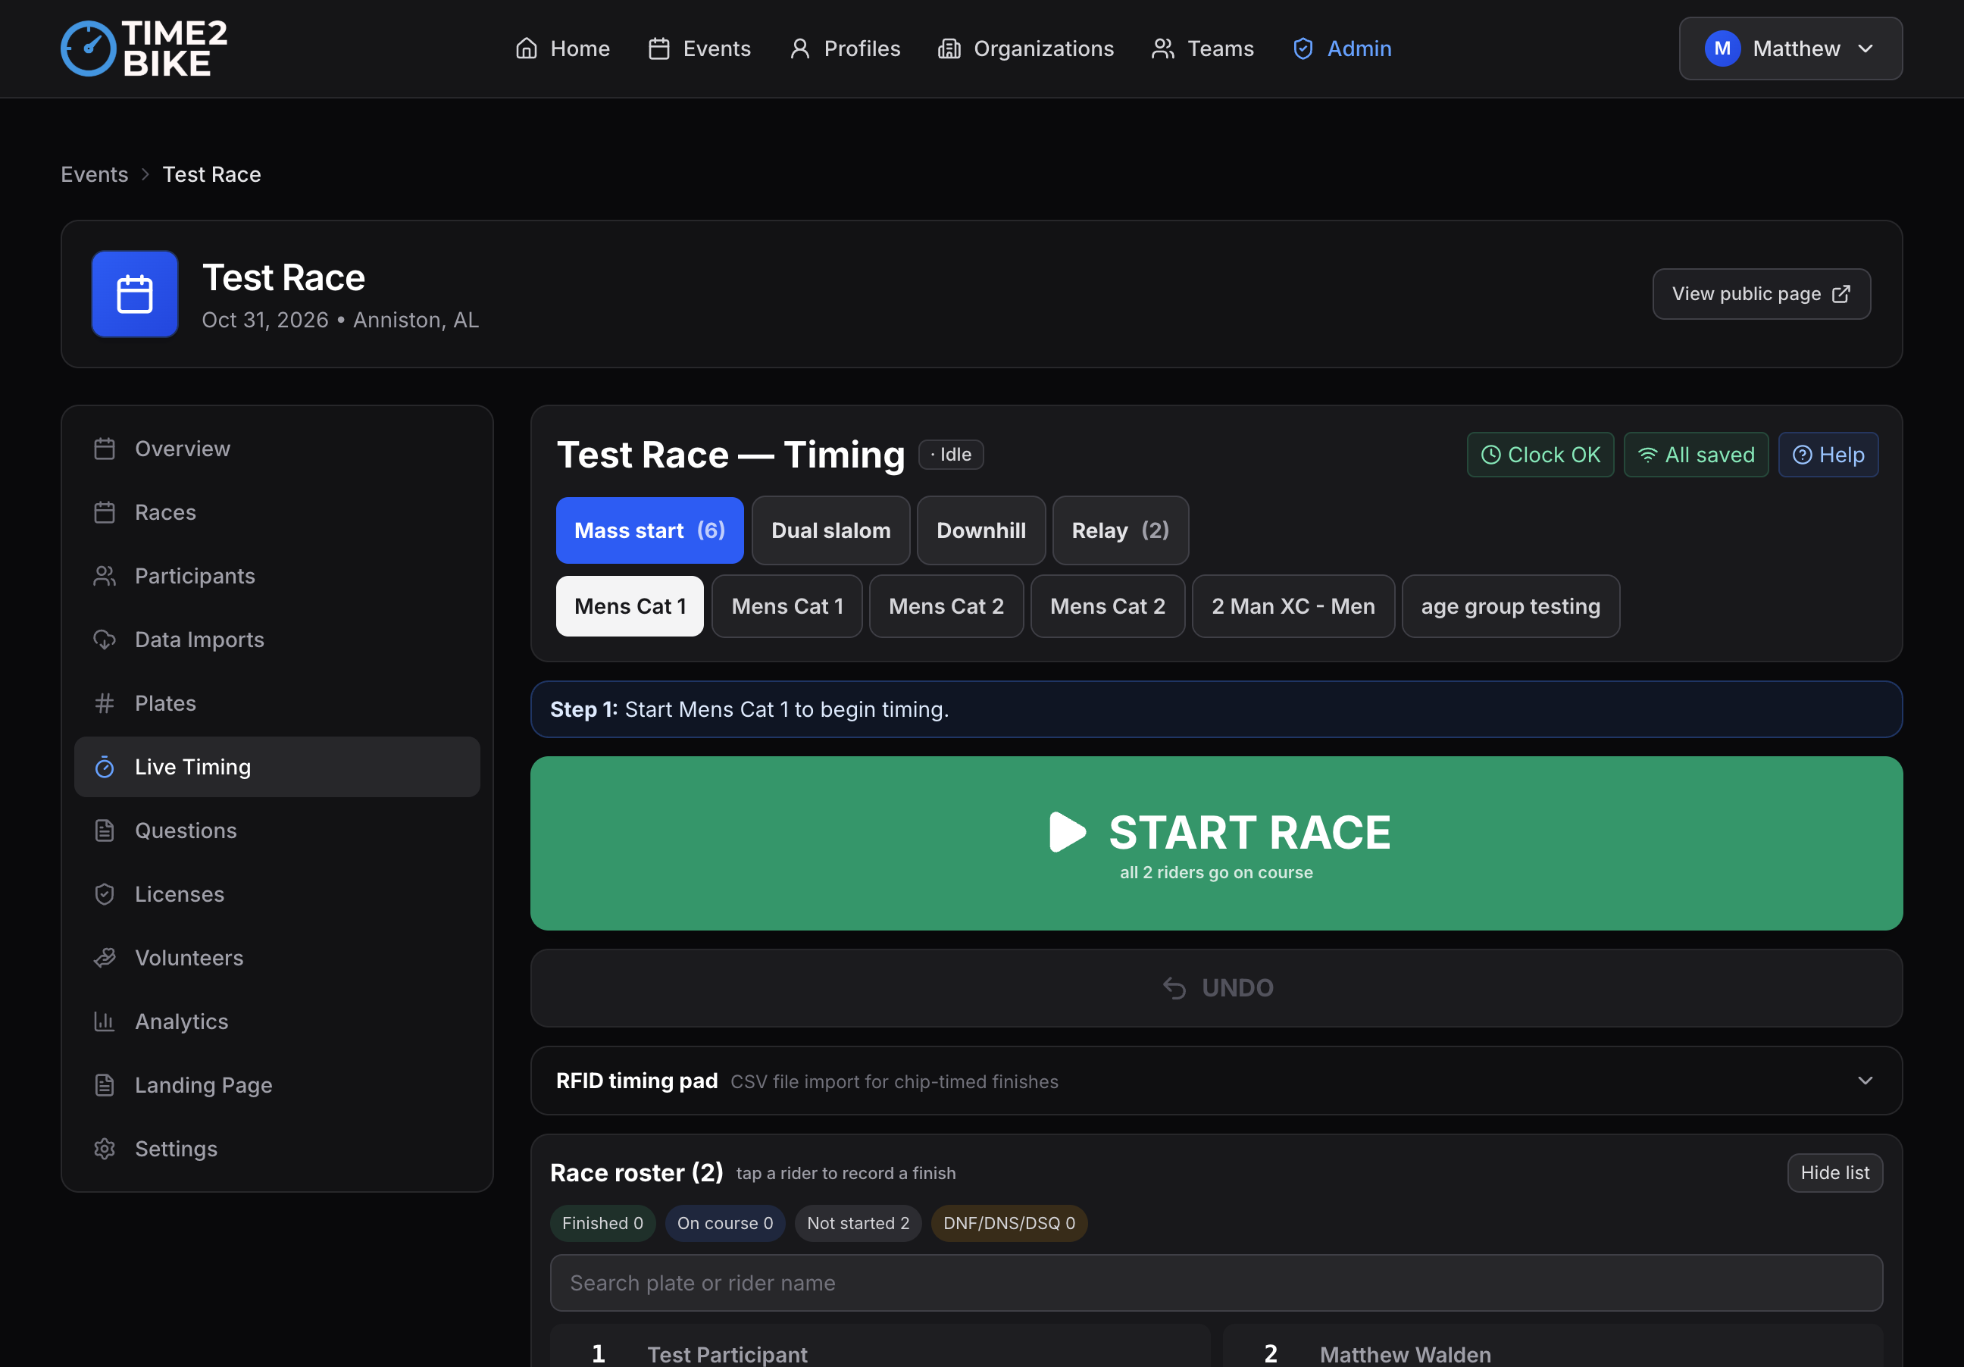Open Participants in the sidebar

pyautogui.click(x=277, y=576)
